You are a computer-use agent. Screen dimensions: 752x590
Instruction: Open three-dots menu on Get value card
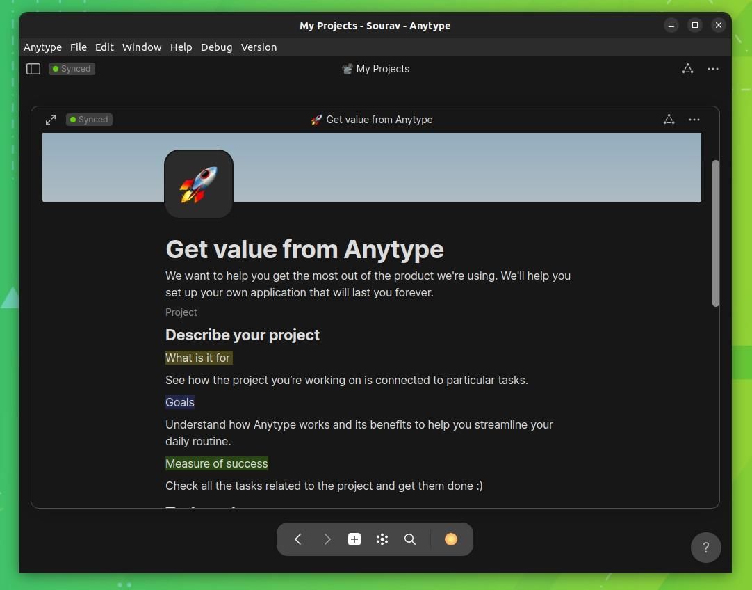pyautogui.click(x=694, y=119)
